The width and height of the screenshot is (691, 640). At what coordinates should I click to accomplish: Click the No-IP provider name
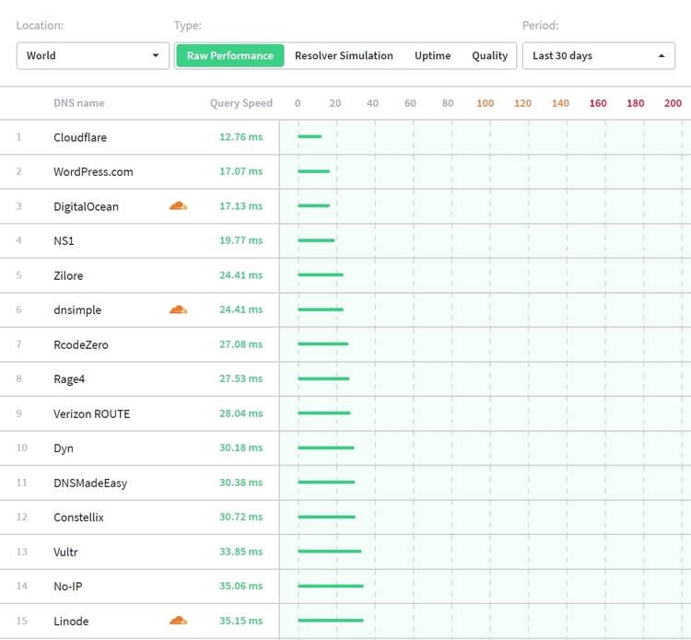point(68,587)
